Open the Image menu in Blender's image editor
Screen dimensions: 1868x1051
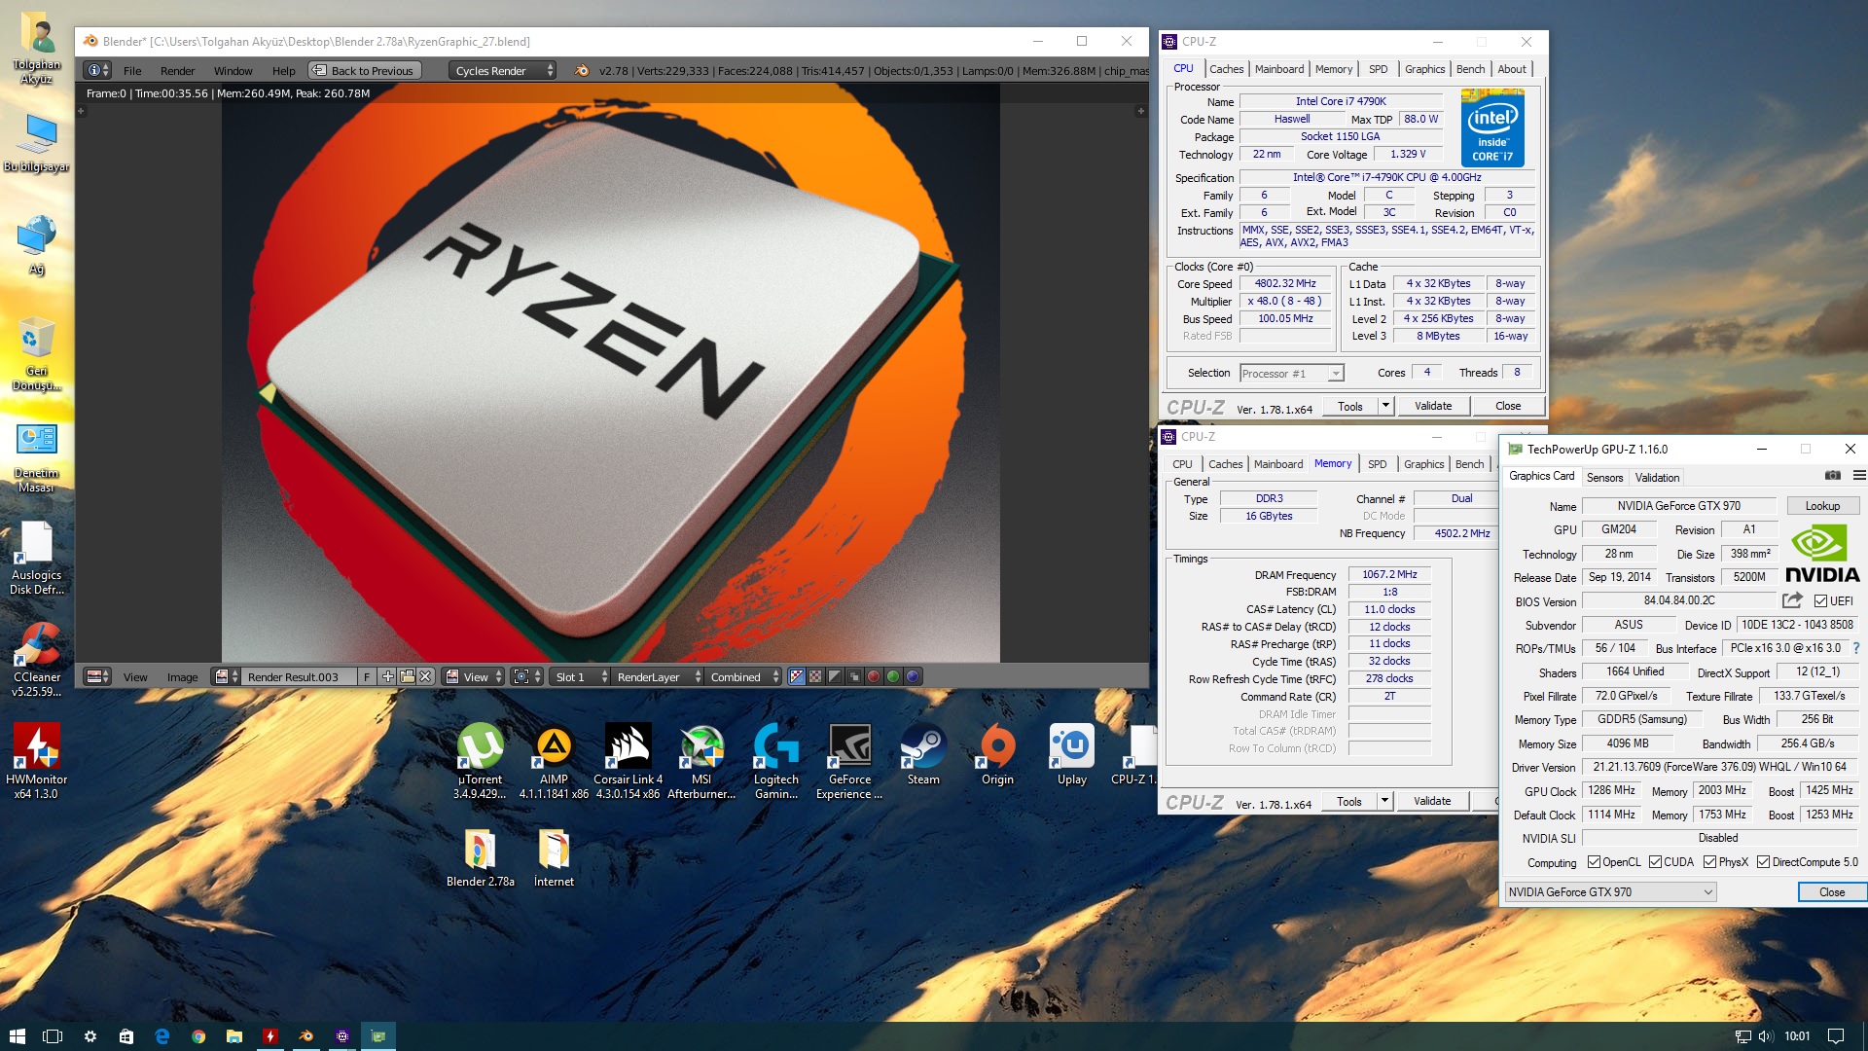click(x=182, y=677)
